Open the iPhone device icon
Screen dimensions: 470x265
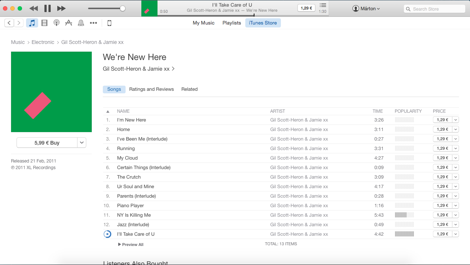(109, 23)
